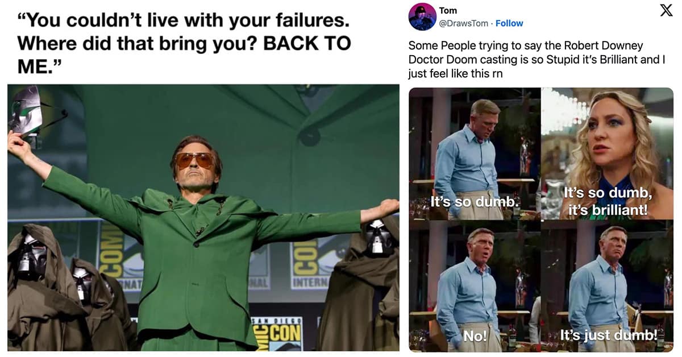Follow the @DrawsTom account
This screenshot has height=357, width=682.
click(x=509, y=23)
